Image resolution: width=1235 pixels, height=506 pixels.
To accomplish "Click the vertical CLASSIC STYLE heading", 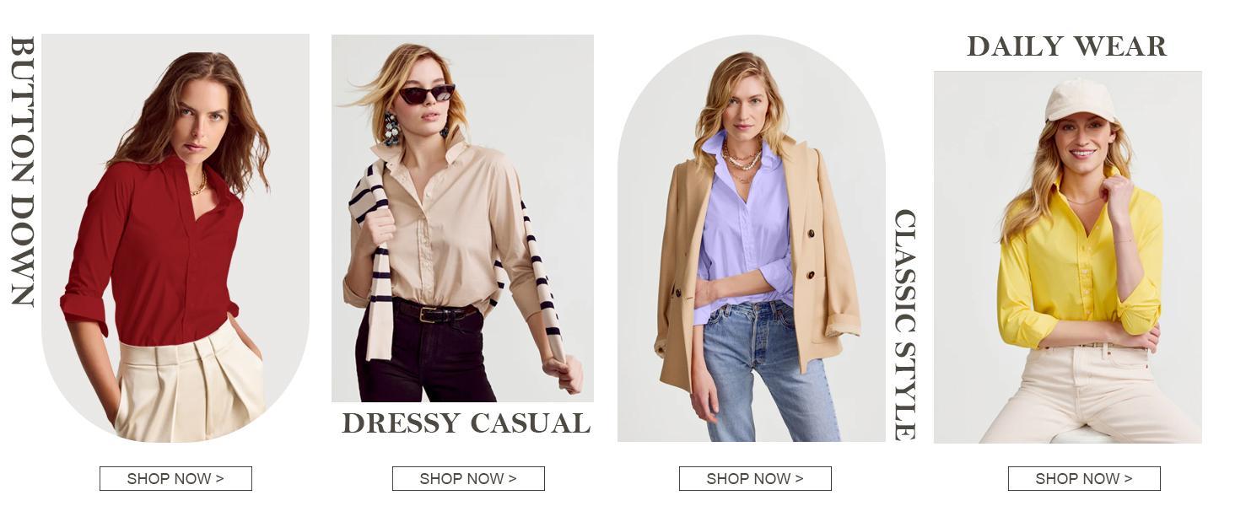I will pyautogui.click(x=904, y=325).
